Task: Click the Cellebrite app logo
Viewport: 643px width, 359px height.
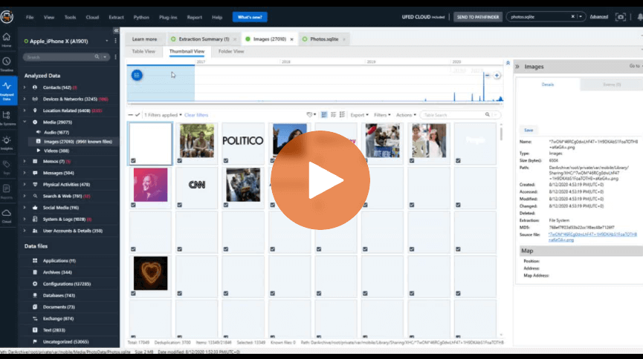Action: (x=7, y=17)
